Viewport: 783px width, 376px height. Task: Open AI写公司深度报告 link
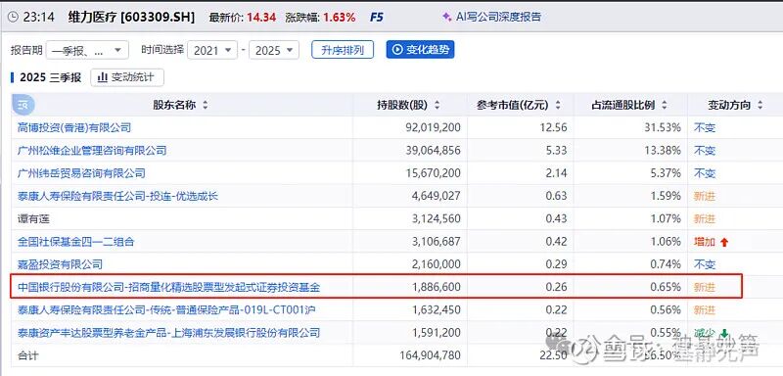[x=498, y=17]
